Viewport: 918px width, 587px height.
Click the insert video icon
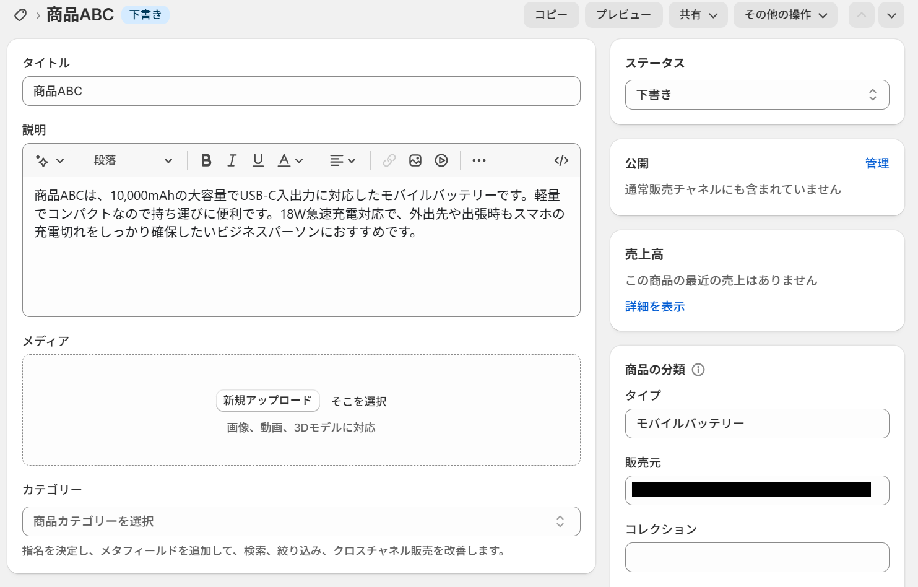pos(441,160)
